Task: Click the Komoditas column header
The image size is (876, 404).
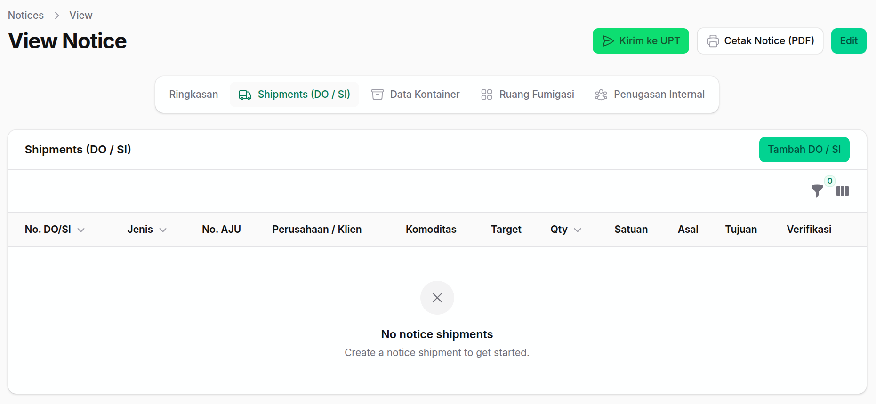Action: [431, 230]
